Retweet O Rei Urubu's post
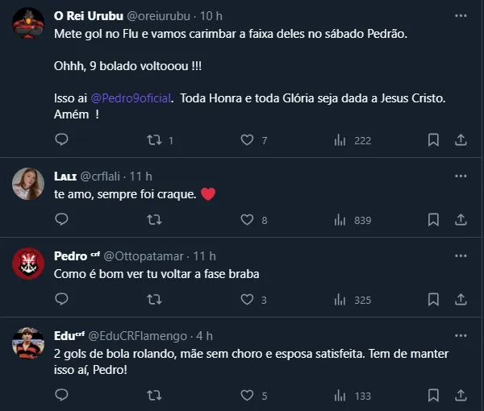 point(154,140)
